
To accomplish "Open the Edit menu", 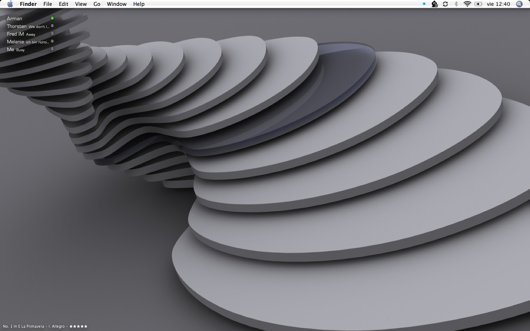I will (x=63, y=4).
